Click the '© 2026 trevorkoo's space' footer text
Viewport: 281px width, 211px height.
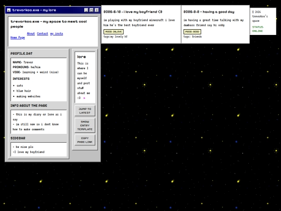pyautogui.click(x=260, y=16)
